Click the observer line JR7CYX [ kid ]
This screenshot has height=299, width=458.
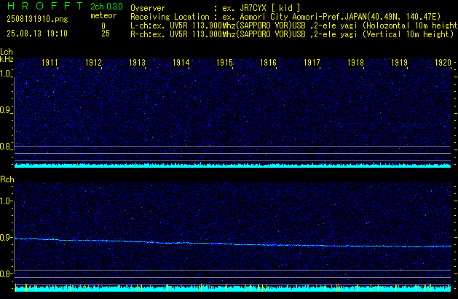[216, 8]
